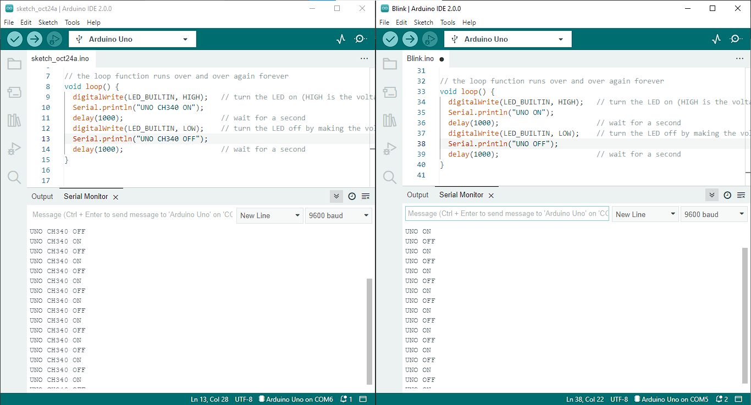This screenshot has height=405, width=751.
Task: Toggle timestamp in sketch_oct24a Serial Monitor
Action: coord(352,196)
